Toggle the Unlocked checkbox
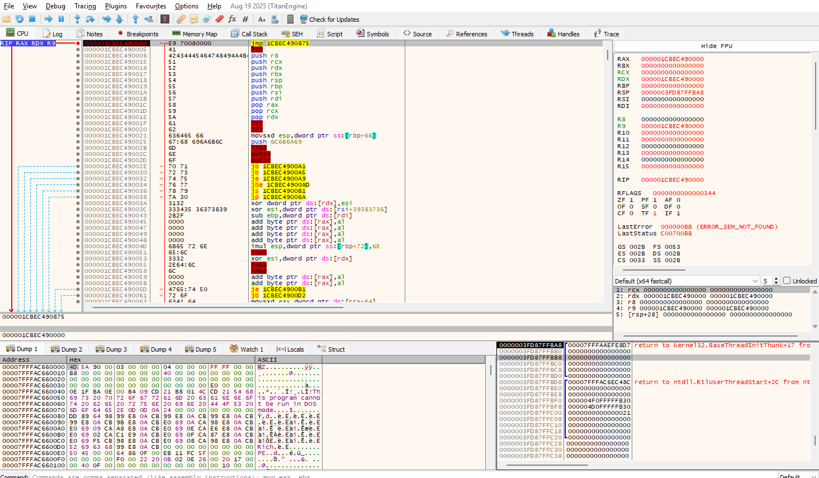The height and width of the screenshot is (478, 819). pos(787,281)
